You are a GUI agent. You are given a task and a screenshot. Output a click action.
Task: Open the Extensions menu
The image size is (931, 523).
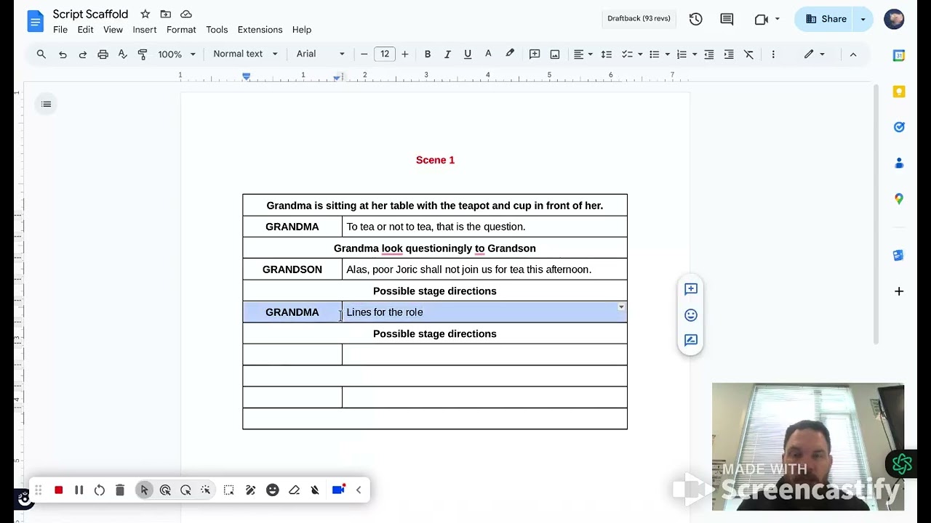coord(260,30)
